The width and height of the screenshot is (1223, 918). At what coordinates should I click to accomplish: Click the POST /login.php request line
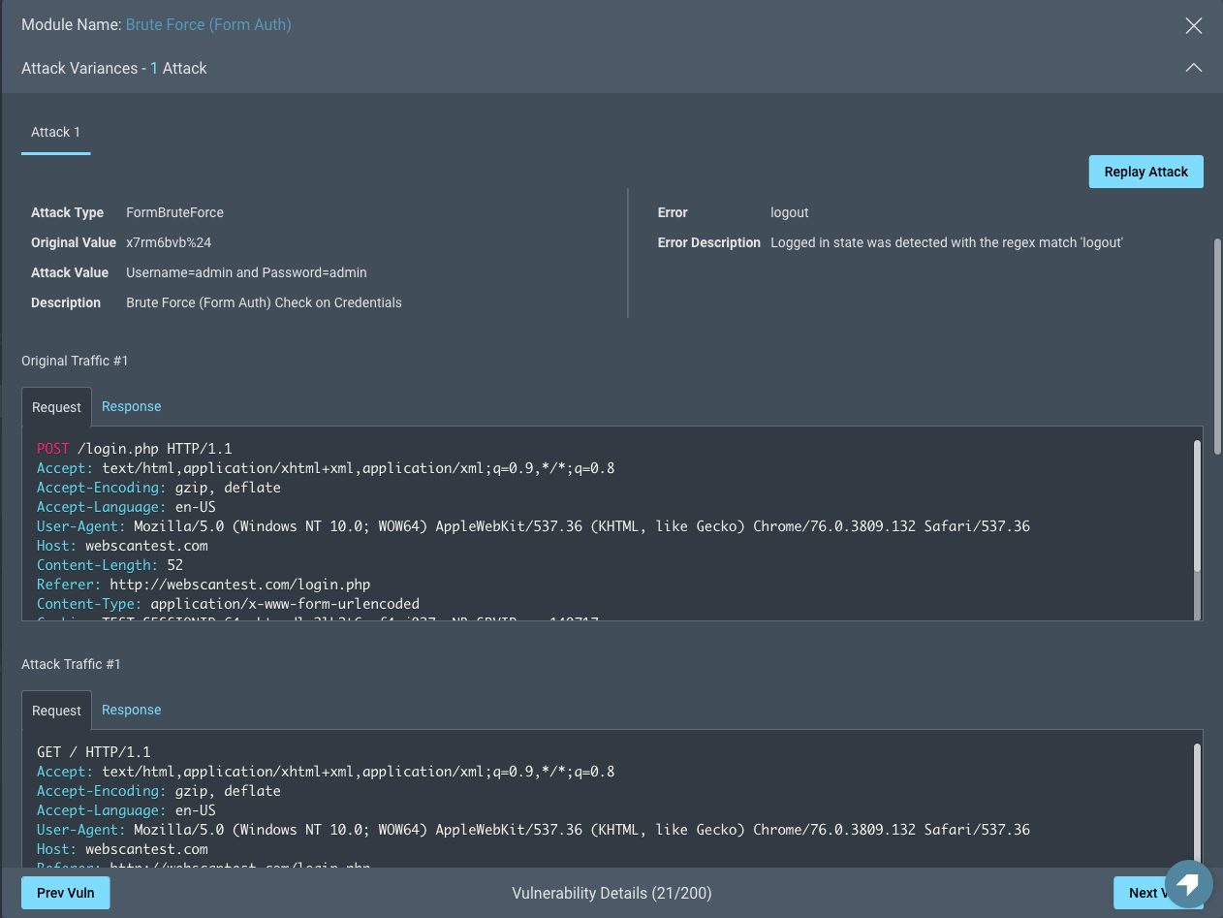click(135, 449)
